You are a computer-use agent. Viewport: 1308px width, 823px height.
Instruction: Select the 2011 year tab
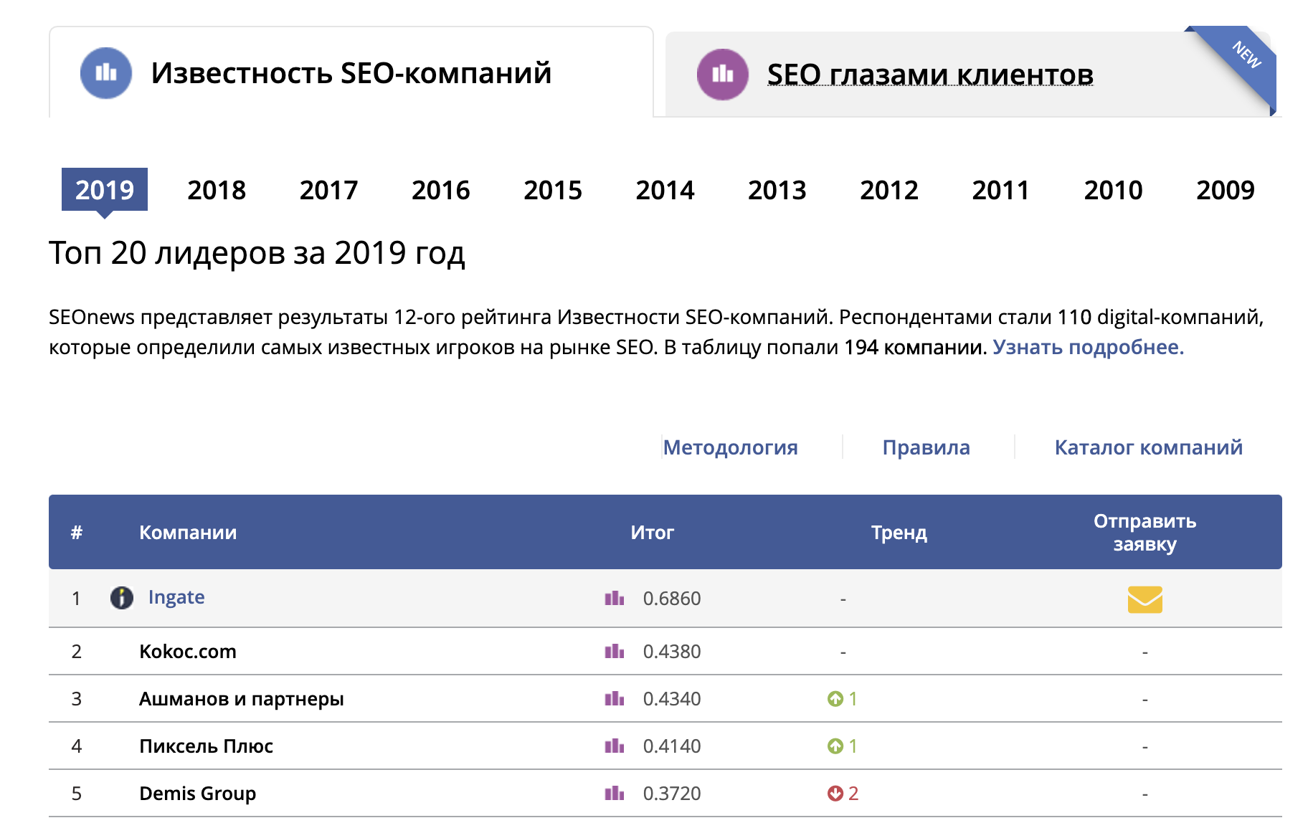[x=1001, y=190]
